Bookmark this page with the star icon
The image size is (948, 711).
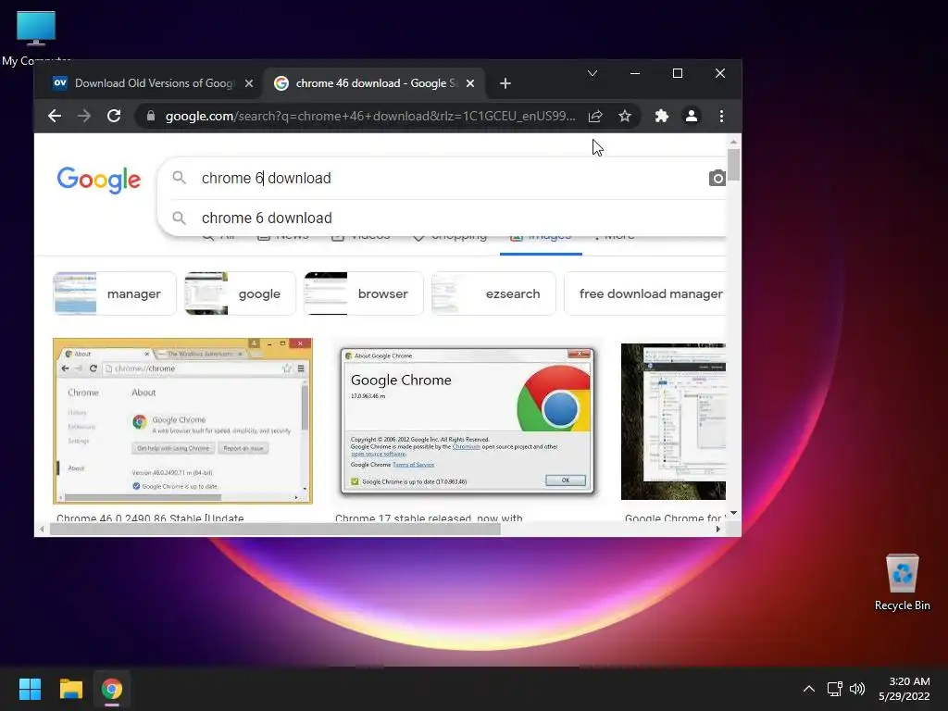[x=625, y=116]
